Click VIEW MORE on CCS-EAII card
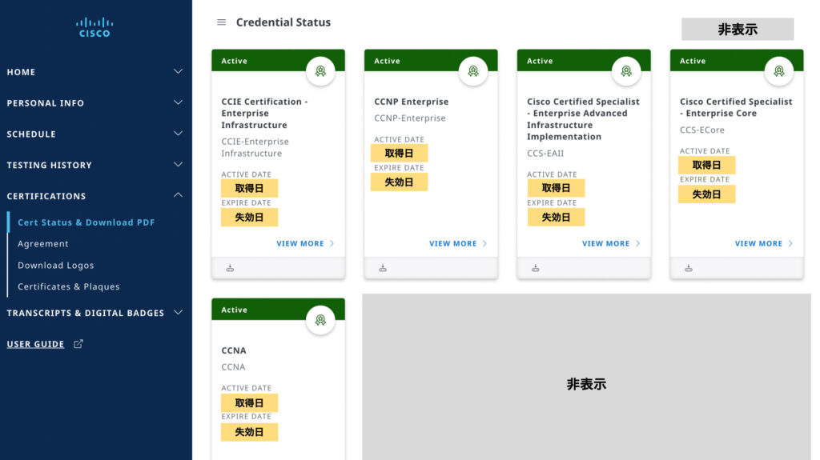The image size is (820, 460). pyautogui.click(x=611, y=243)
